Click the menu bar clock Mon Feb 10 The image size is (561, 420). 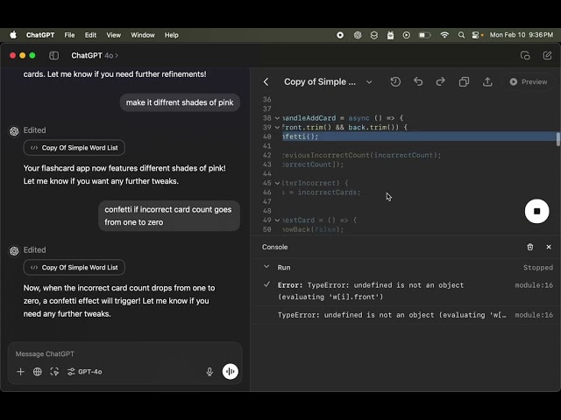[x=522, y=35]
